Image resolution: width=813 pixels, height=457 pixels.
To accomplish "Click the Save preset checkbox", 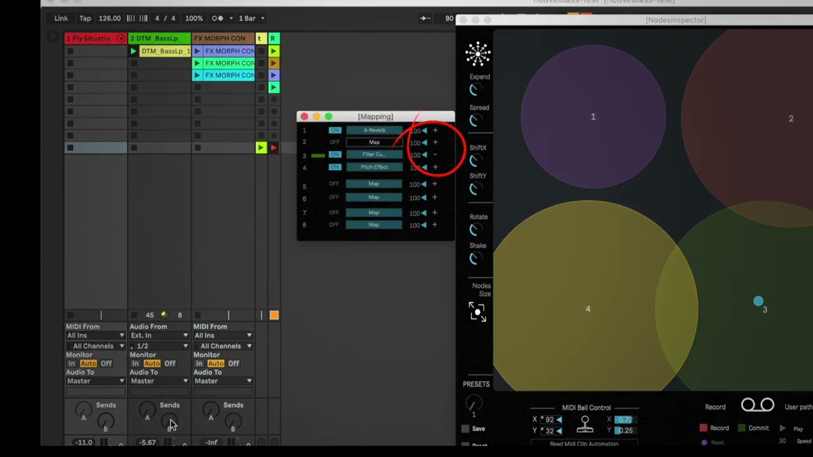I will [466, 429].
